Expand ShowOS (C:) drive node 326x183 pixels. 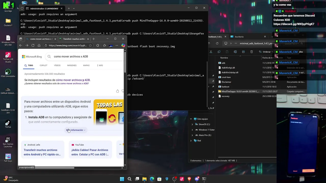192,124
